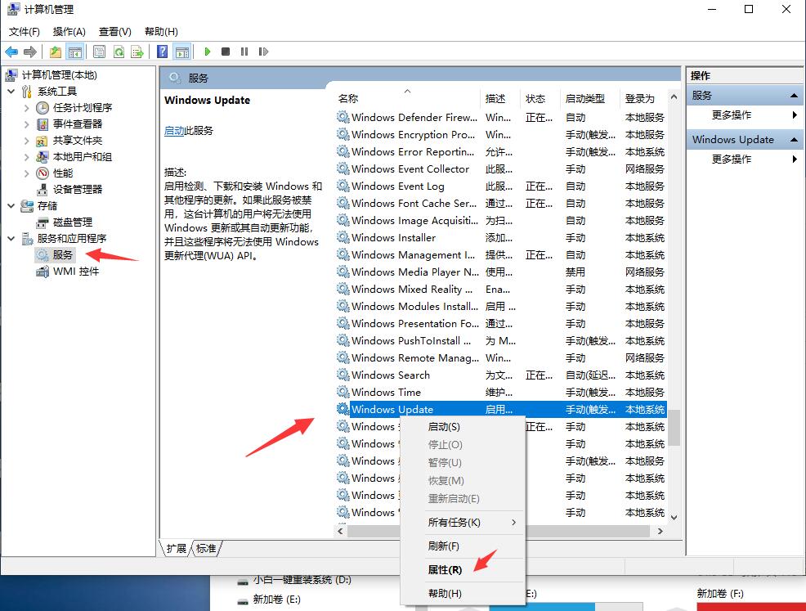This screenshot has width=806, height=611.
Task: Collapse the 系统工具 tree node
Action: [11, 92]
